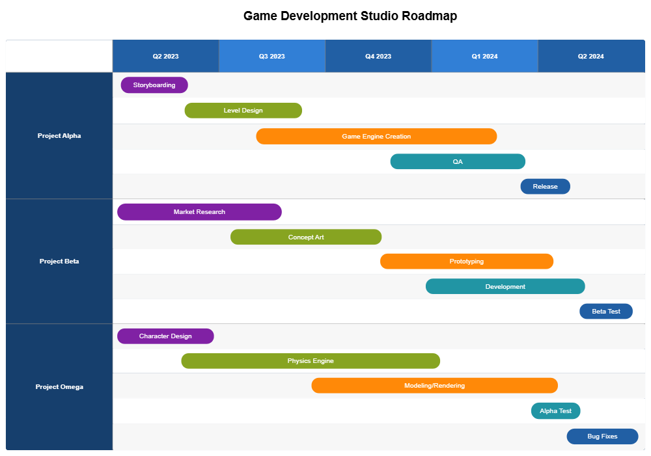
Task: Open the Concept Art task
Action: tap(306, 237)
